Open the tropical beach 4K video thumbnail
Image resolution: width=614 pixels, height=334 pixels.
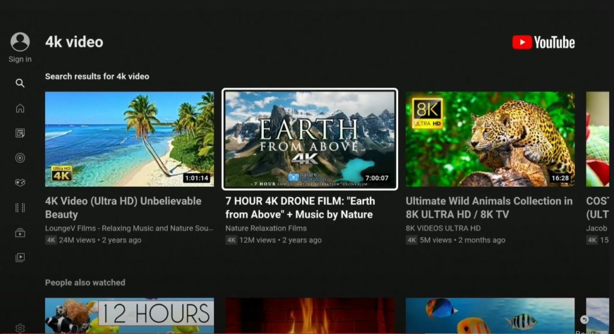click(x=130, y=139)
